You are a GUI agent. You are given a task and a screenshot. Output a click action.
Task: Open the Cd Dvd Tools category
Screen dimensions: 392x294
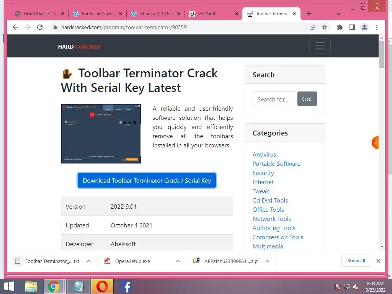click(x=270, y=201)
